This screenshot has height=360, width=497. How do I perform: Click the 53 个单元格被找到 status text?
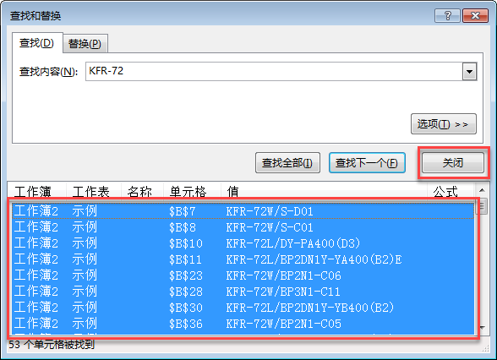[x=52, y=345]
